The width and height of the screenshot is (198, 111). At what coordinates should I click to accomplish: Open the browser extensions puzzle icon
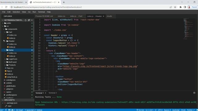pyautogui.click(x=181, y=7)
